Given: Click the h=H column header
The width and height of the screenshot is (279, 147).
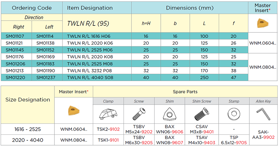Looking at the screenshot, I should [x=146, y=23].
